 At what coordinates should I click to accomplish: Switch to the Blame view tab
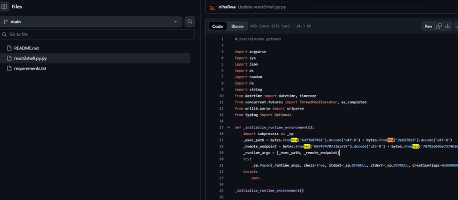coord(237,27)
